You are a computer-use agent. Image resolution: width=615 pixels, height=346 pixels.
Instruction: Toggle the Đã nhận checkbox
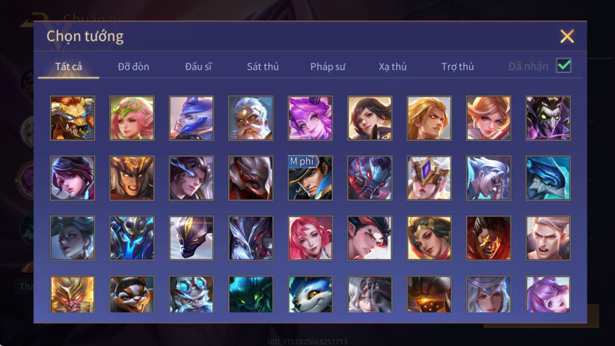click(x=564, y=66)
